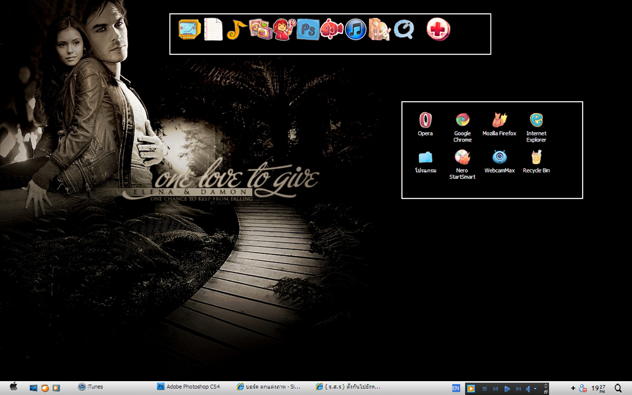
Task: Click the media player quick launch icon
Action: point(56,388)
